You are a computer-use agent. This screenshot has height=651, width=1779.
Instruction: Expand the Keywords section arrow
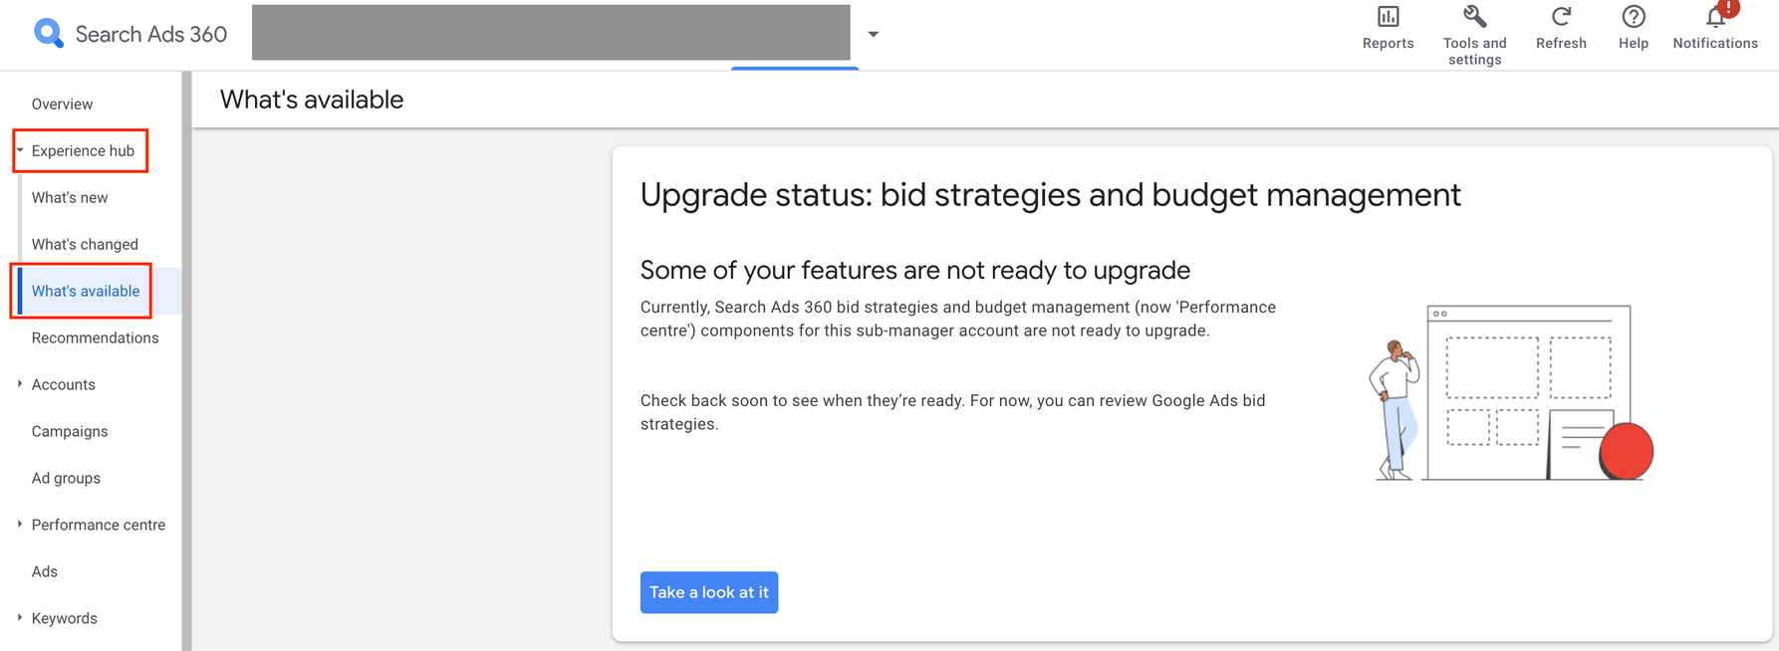point(20,618)
